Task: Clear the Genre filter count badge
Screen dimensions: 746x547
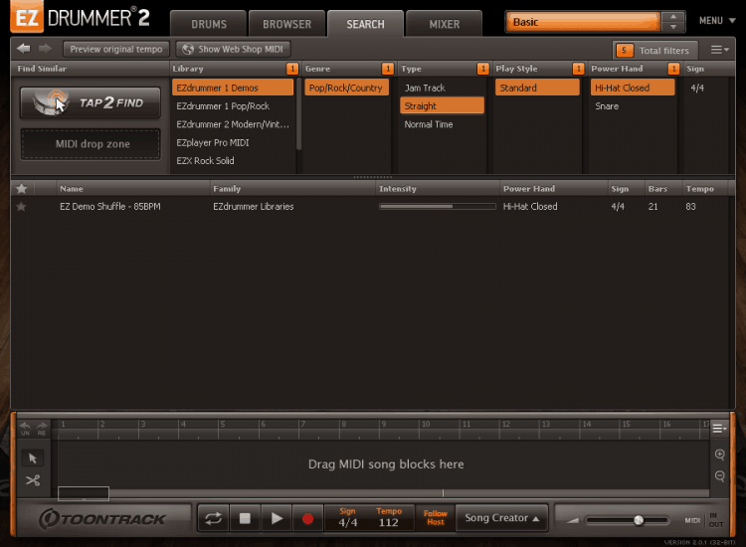Action: coord(388,69)
